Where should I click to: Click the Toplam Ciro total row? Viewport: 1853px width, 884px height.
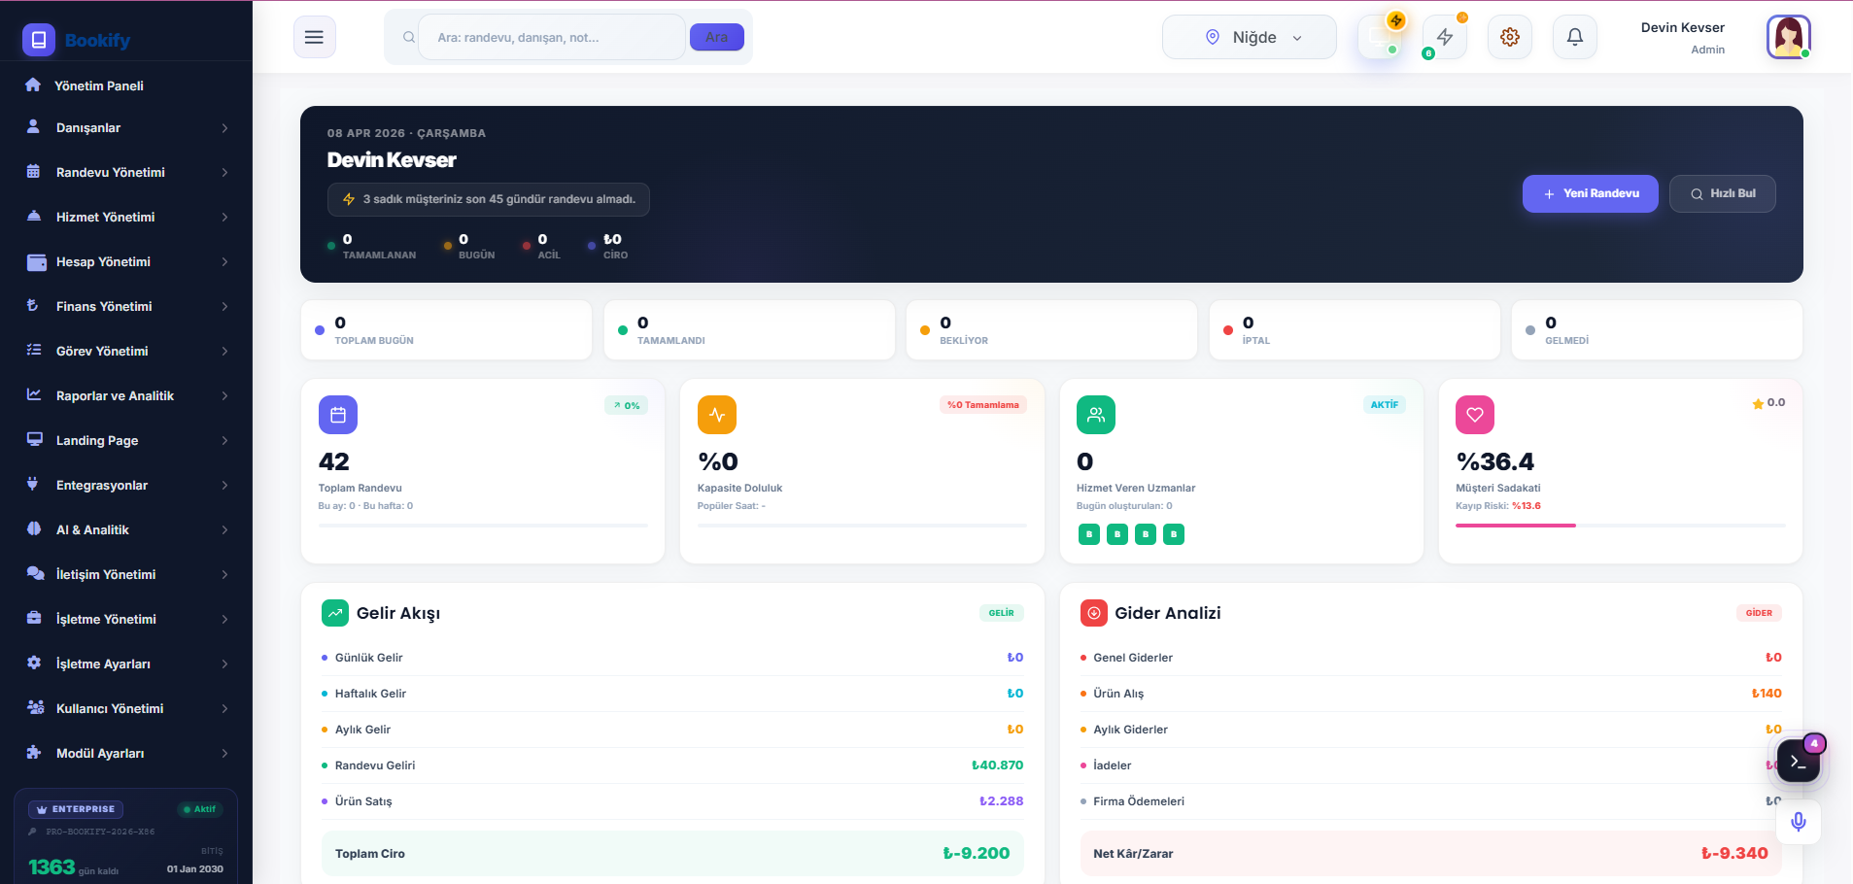tap(672, 853)
